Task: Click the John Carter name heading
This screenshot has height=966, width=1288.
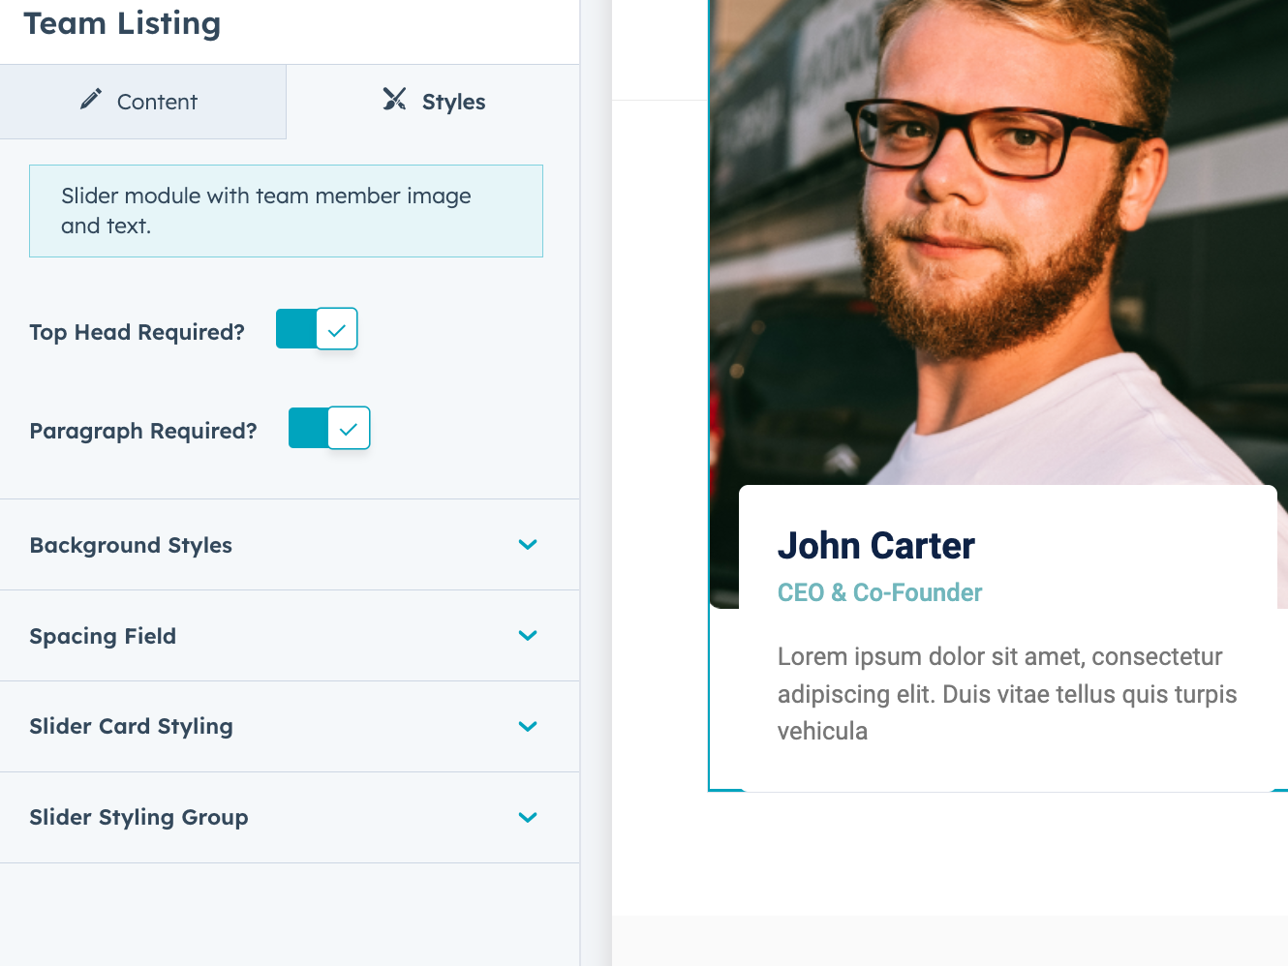Action: (x=875, y=546)
